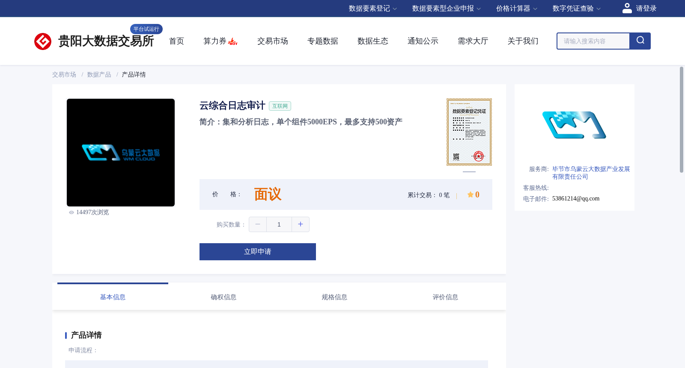The width and height of the screenshot is (685, 368).
Task: Open the 数据要素登记 dropdown
Action: pos(372,9)
